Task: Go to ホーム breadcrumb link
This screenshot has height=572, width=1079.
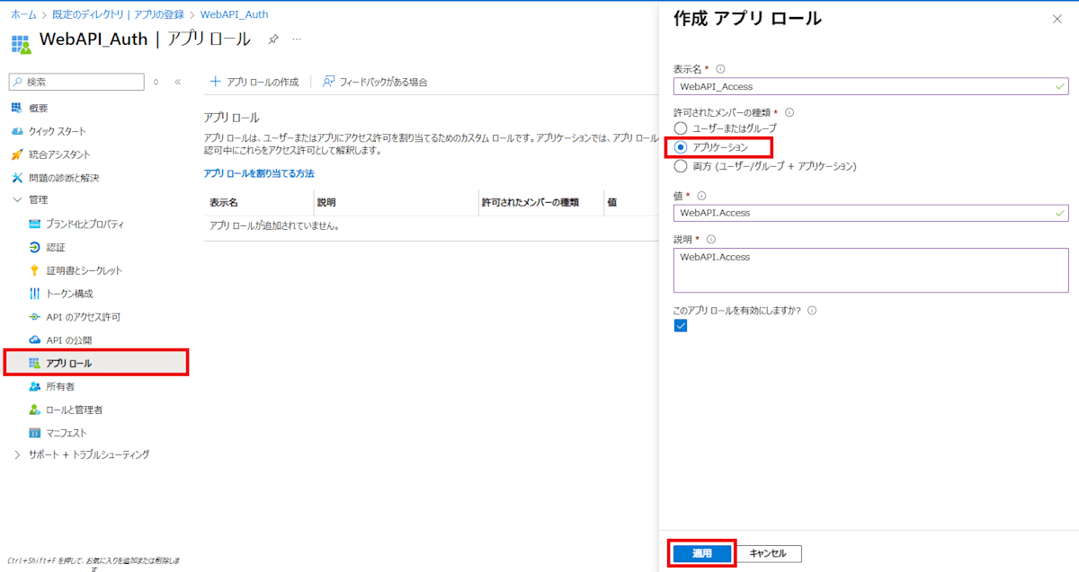Action: 23,15
